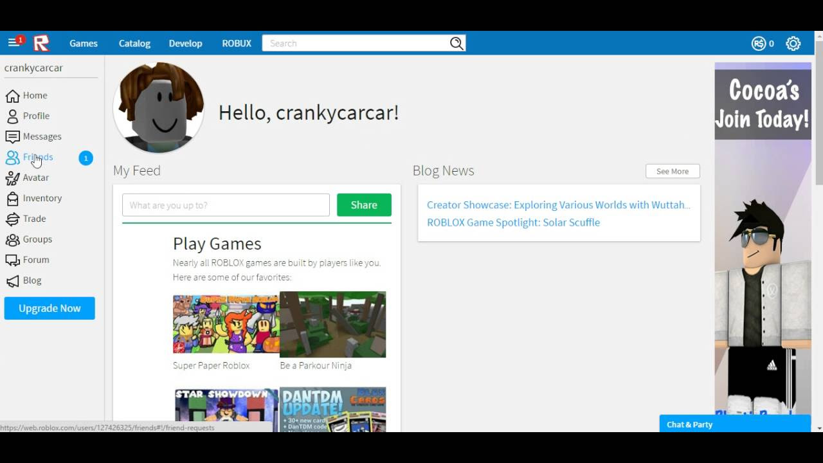
Task: Click the Trade arrows icon
Action: click(12, 219)
